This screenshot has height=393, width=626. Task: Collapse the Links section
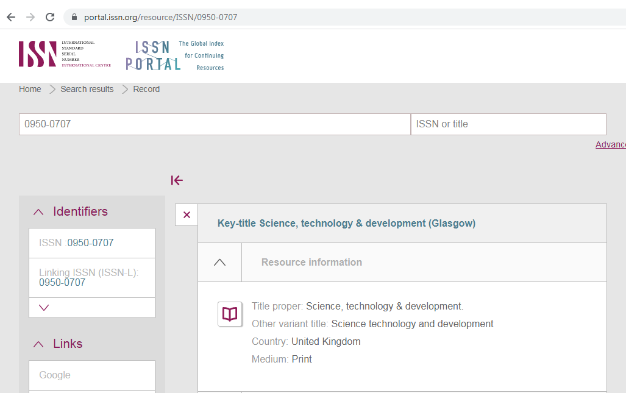point(38,344)
